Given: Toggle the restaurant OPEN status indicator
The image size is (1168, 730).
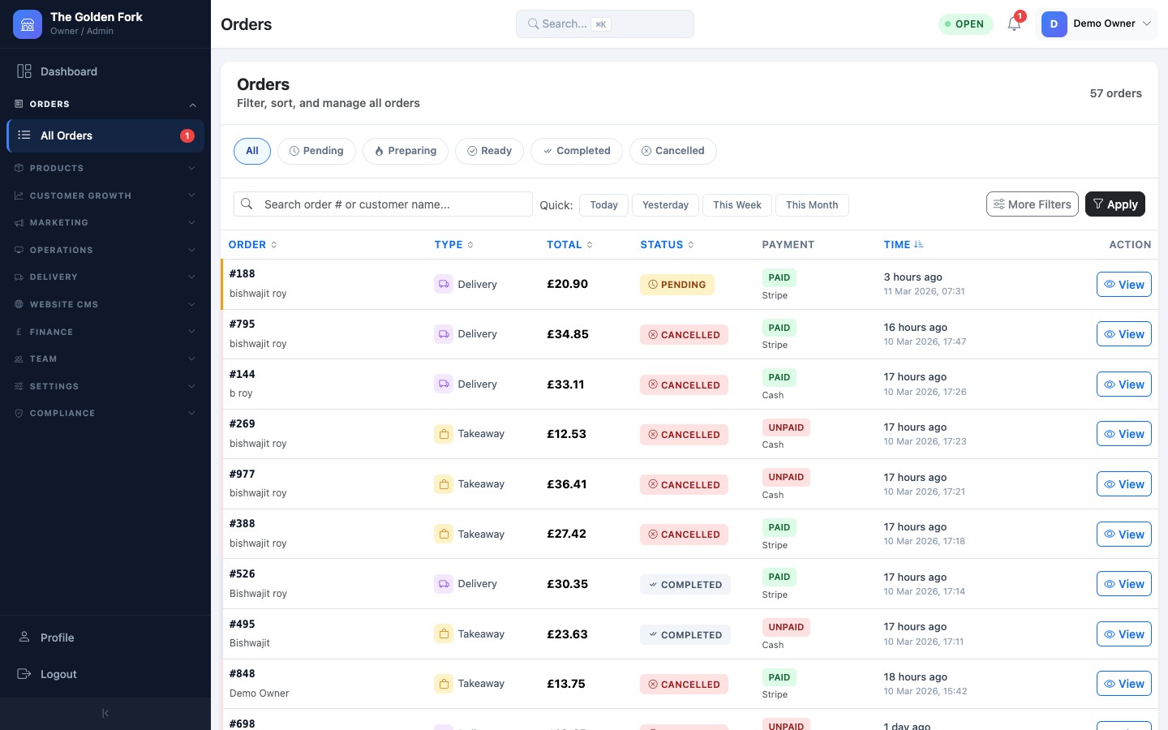Looking at the screenshot, I should pyautogui.click(x=965, y=24).
